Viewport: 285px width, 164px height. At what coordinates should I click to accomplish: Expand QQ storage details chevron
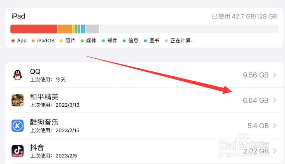click(275, 75)
